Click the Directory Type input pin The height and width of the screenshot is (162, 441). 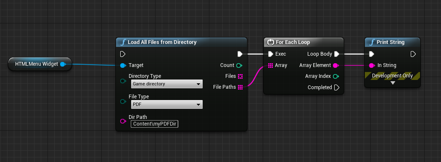(123, 81)
